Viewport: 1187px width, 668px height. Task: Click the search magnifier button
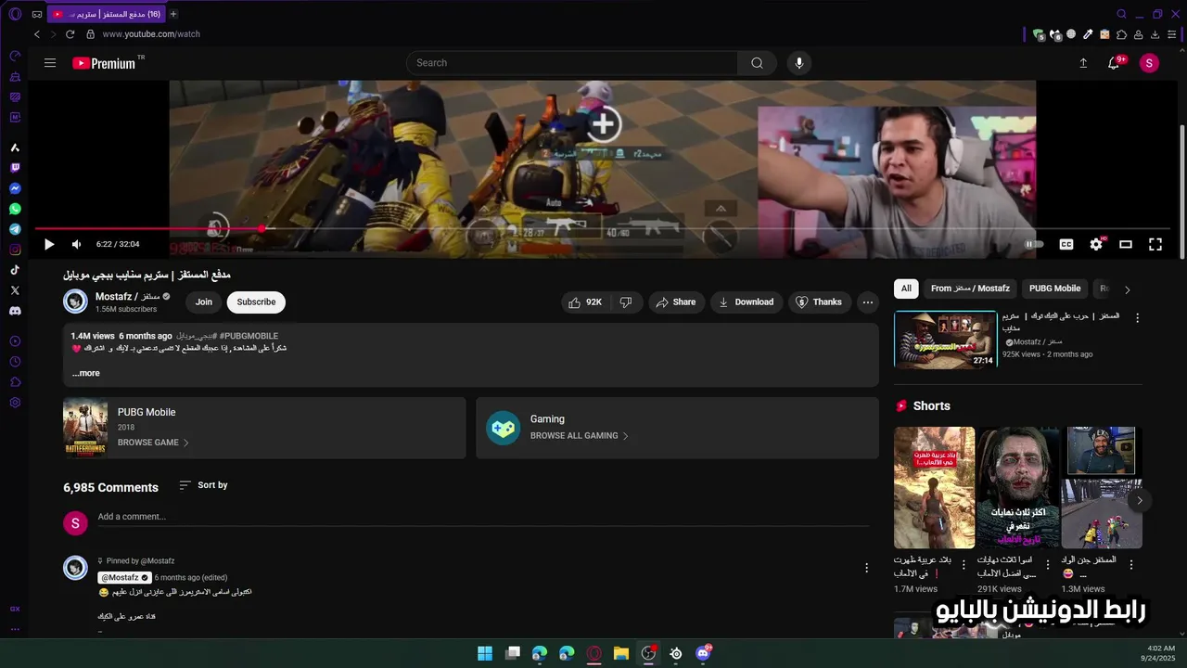point(758,63)
